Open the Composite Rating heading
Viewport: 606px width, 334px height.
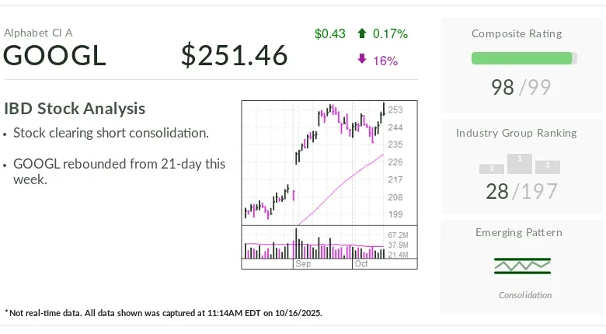click(517, 33)
